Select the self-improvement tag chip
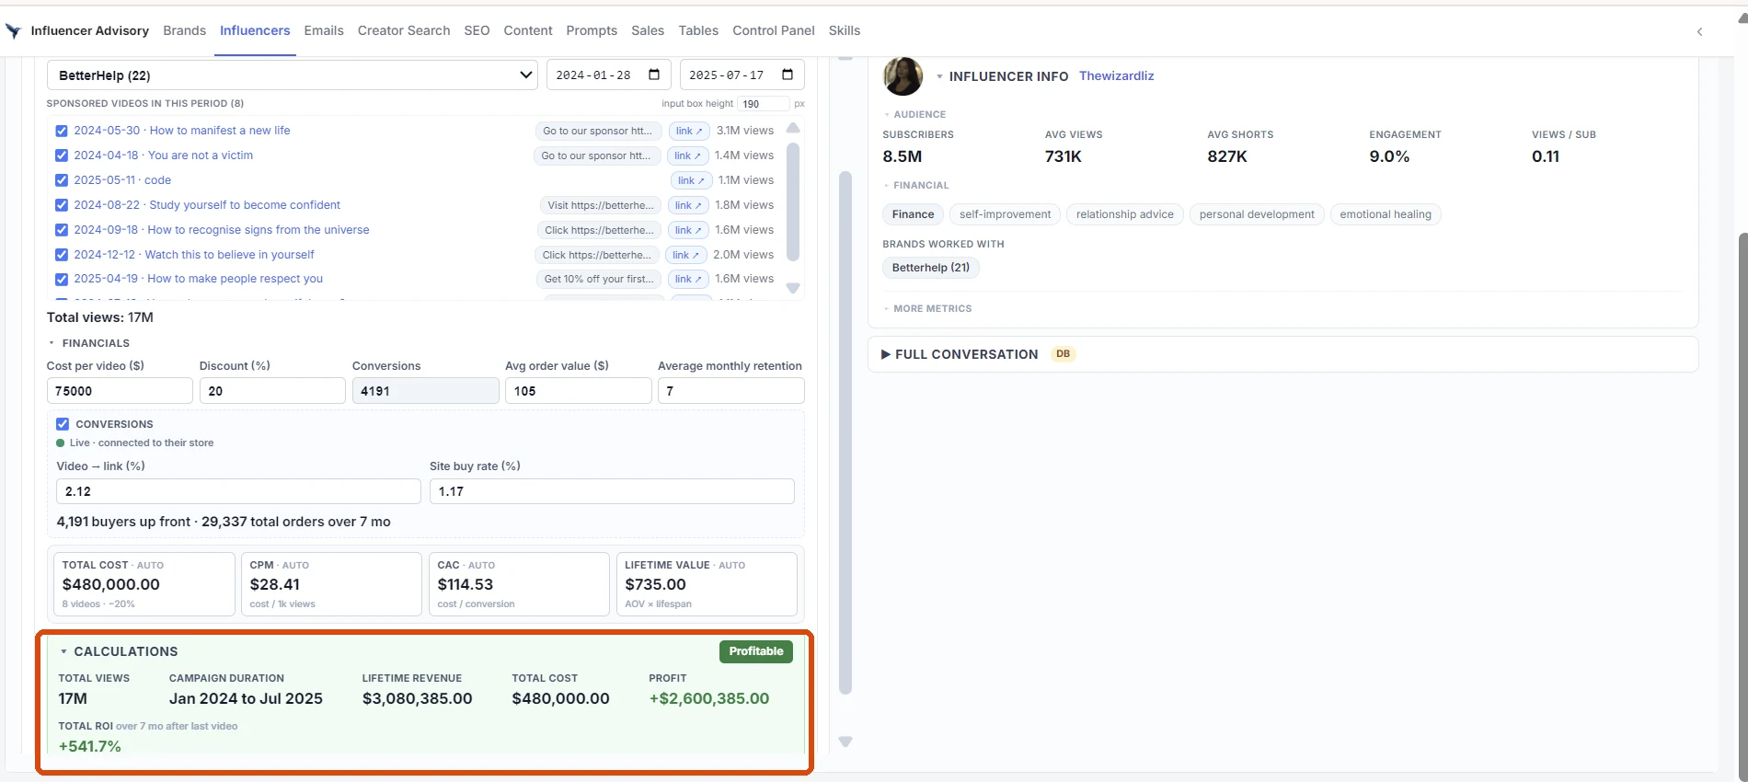The width and height of the screenshot is (1748, 782). (x=1005, y=214)
